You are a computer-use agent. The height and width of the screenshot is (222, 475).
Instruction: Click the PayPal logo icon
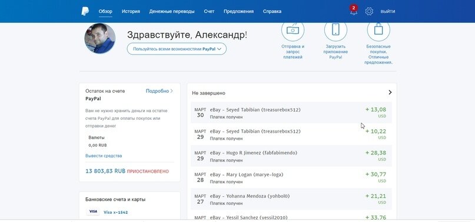coord(85,12)
